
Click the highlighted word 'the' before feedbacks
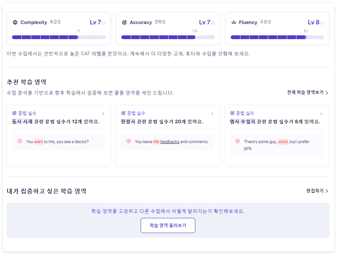tap(156, 142)
